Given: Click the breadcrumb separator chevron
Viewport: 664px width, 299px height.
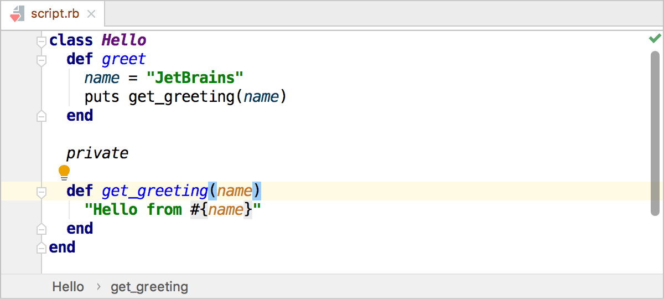Looking at the screenshot, I should (98, 287).
